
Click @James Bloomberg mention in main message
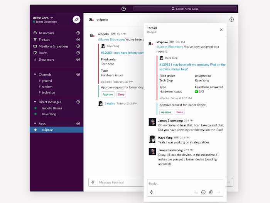pyautogui.click(x=111, y=39)
